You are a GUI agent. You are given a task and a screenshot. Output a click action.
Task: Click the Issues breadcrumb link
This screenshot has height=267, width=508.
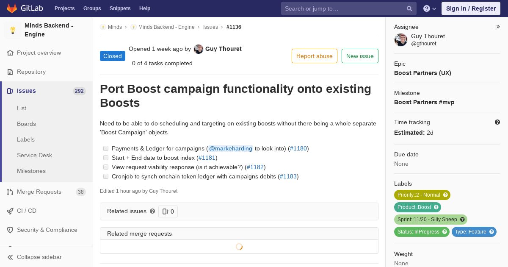(x=210, y=27)
